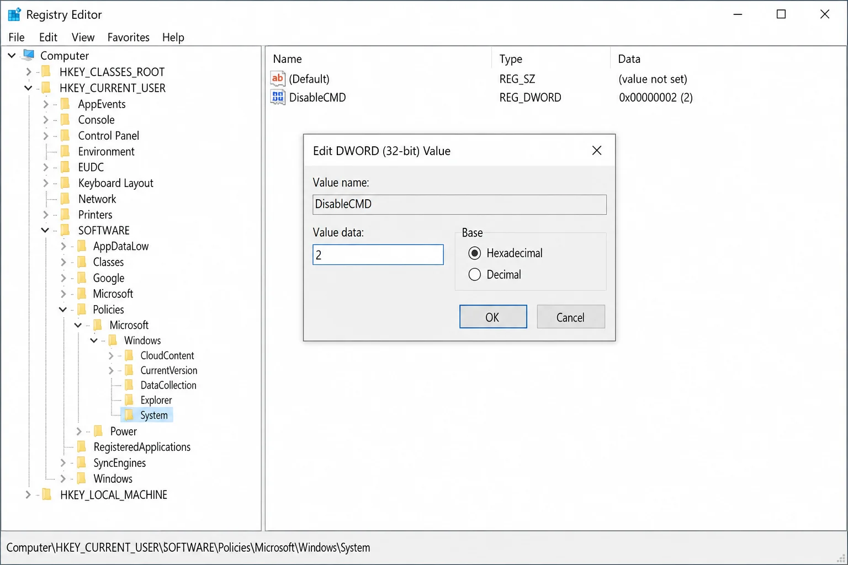Open the Favorites menu
Viewport: 848px width, 565px height.
point(128,37)
